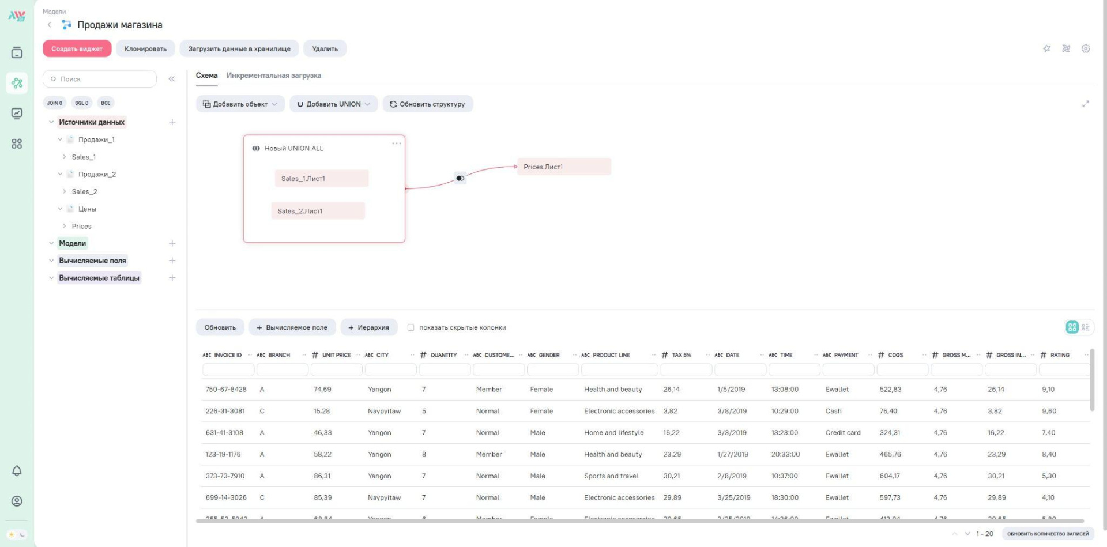This screenshot has height=547, width=1107.
Task: Click the favorite star icon
Action: [1046, 48]
